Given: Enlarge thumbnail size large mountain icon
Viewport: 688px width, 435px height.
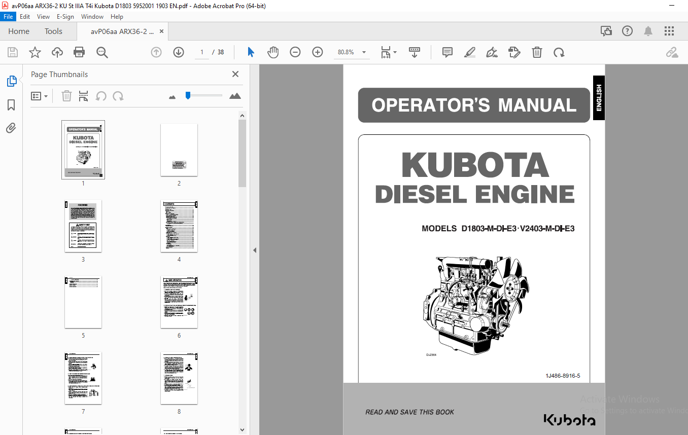Looking at the screenshot, I should pos(235,96).
